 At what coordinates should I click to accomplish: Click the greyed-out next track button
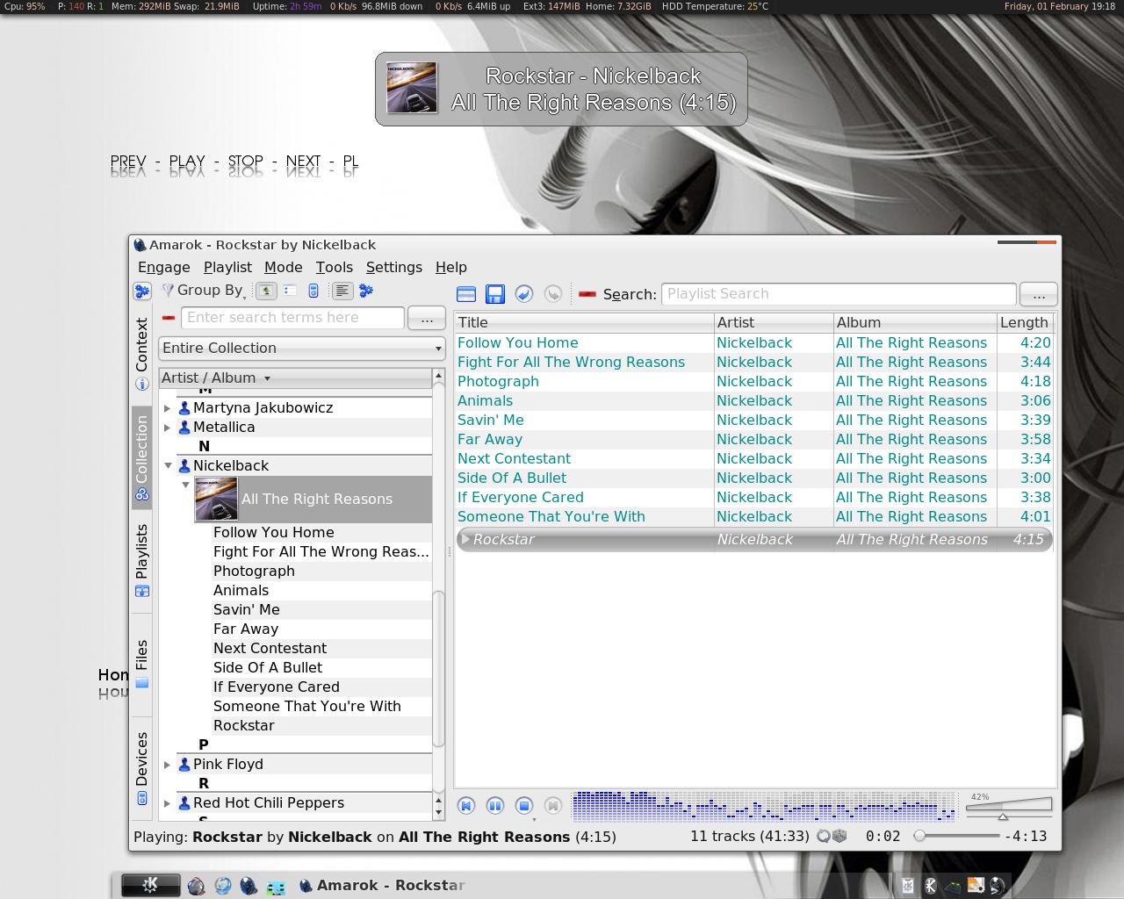[553, 805]
